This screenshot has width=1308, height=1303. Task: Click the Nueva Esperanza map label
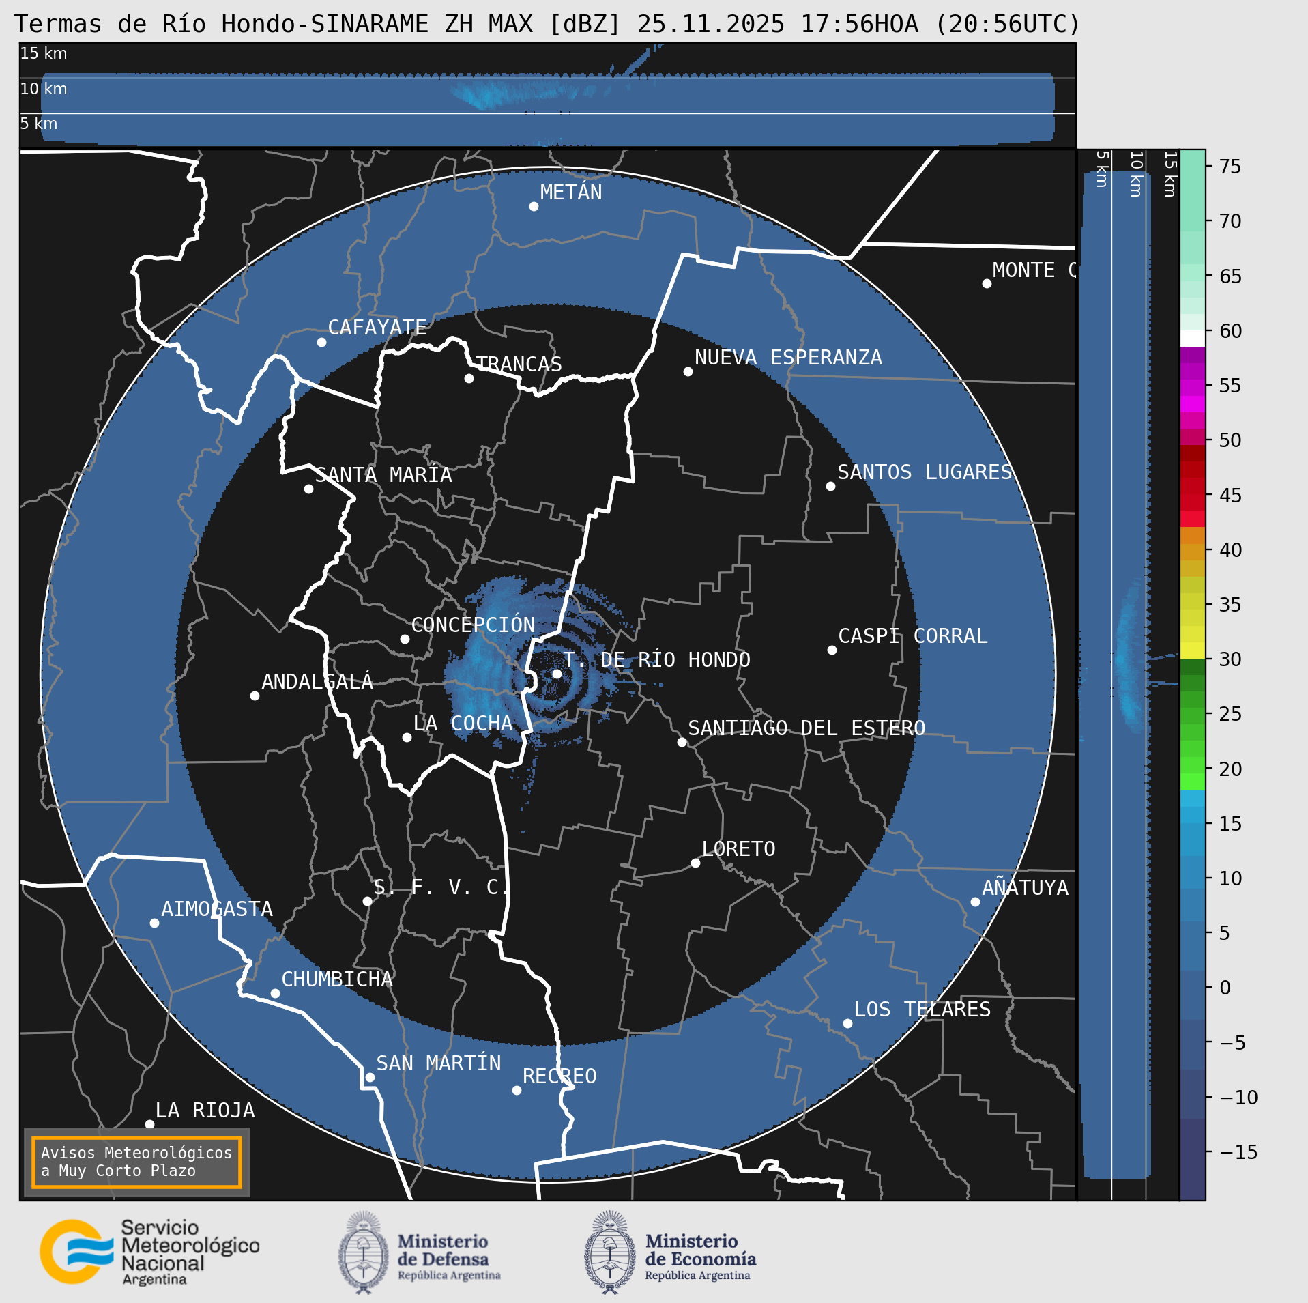pos(788,358)
